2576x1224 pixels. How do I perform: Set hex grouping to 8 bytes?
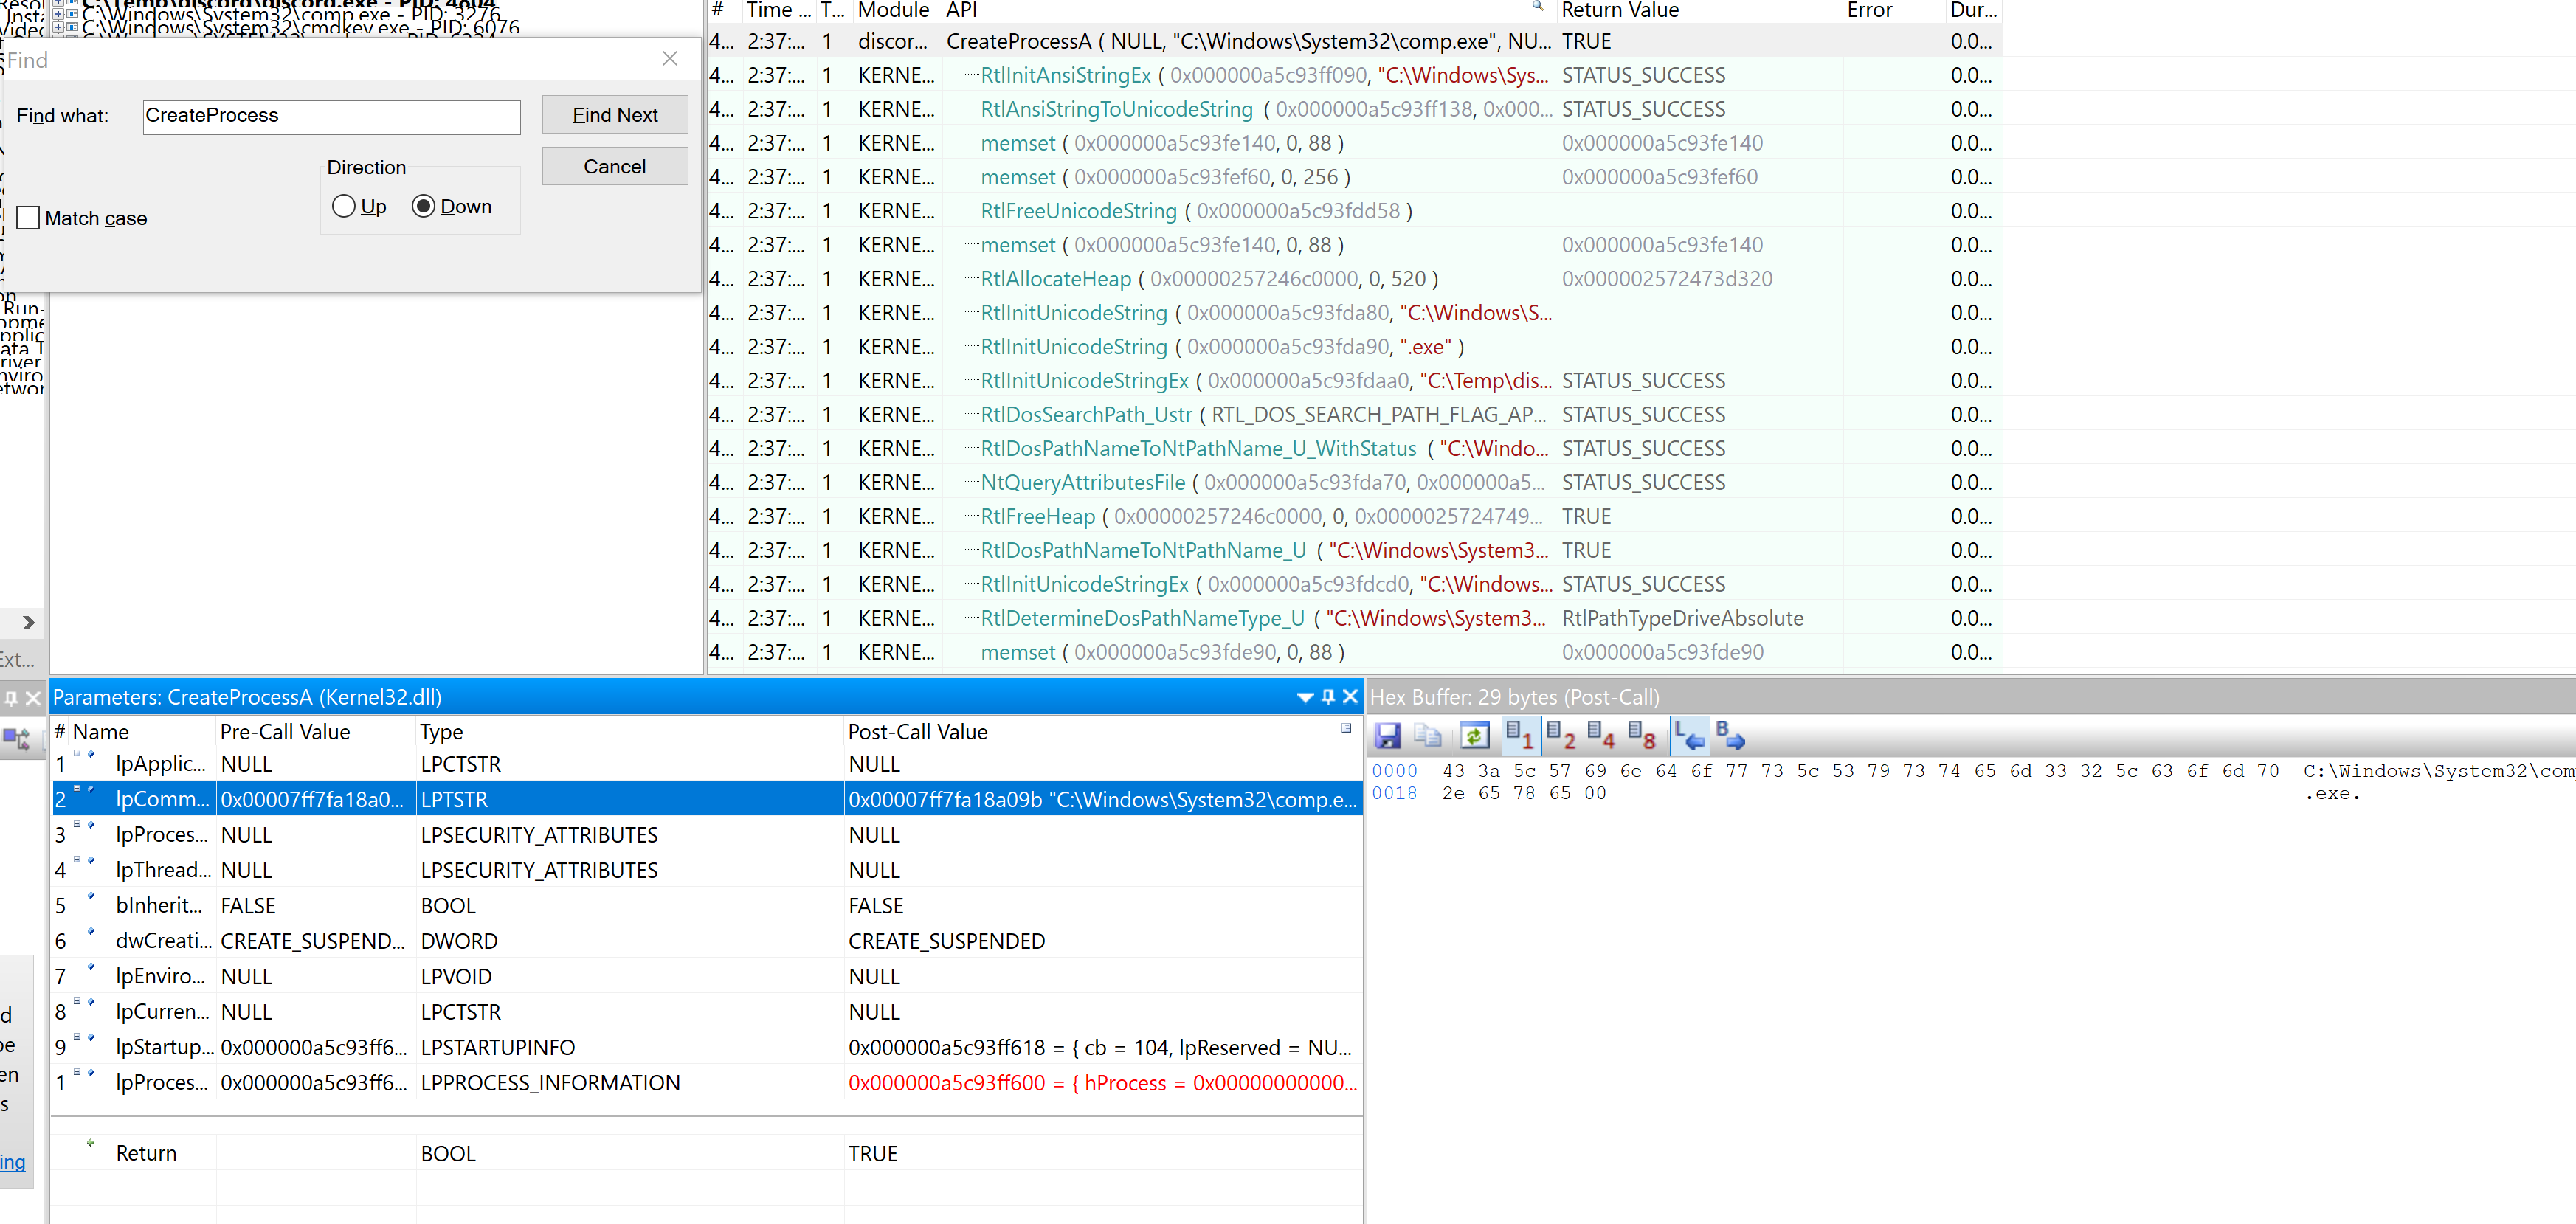tap(1642, 737)
